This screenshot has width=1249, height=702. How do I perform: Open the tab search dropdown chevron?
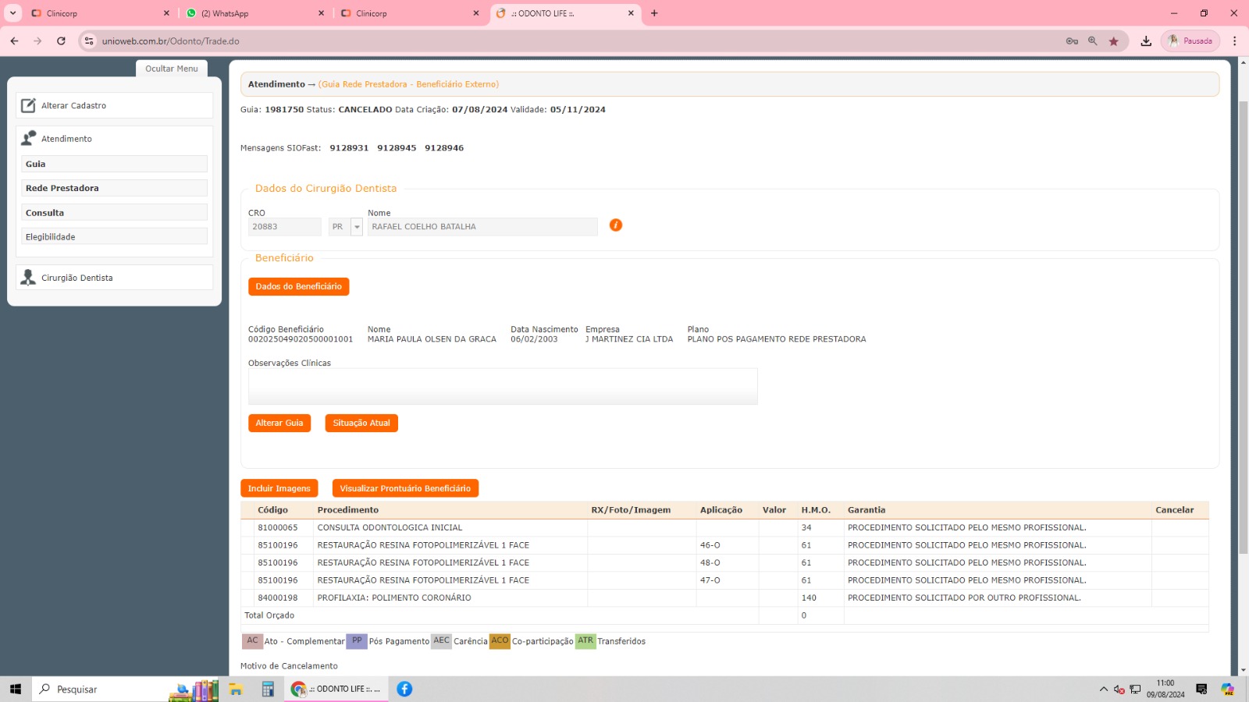point(13,13)
